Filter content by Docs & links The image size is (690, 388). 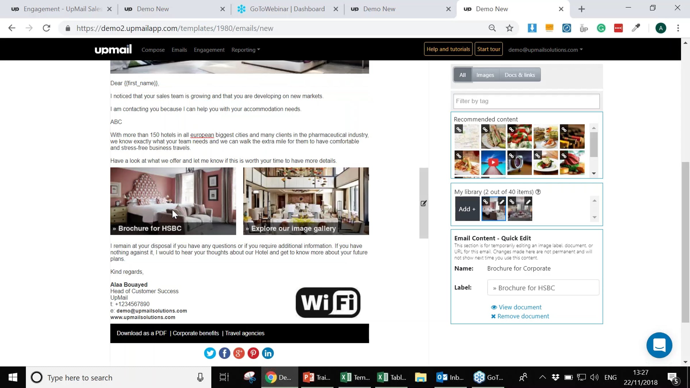click(520, 75)
